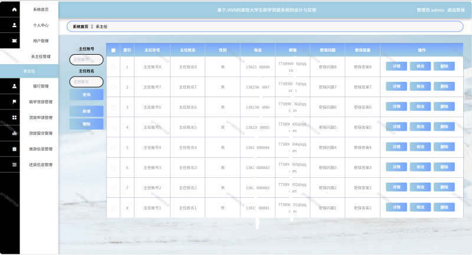Click 退出登录 to log out

[455, 10]
